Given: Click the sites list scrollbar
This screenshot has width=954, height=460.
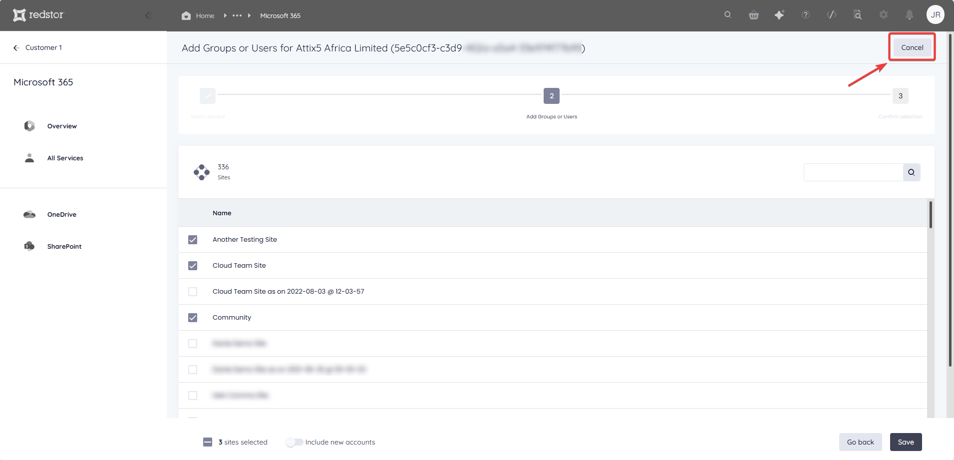Looking at the screenshot, I should (931, 215).
